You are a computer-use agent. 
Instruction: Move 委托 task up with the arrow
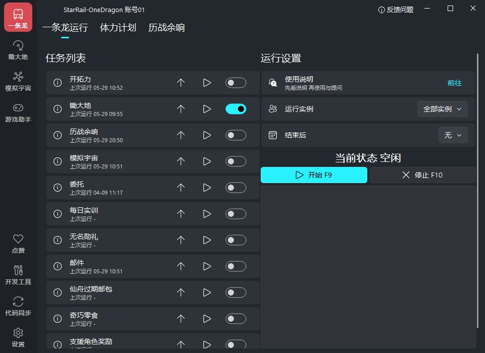(x=180, y=187)
